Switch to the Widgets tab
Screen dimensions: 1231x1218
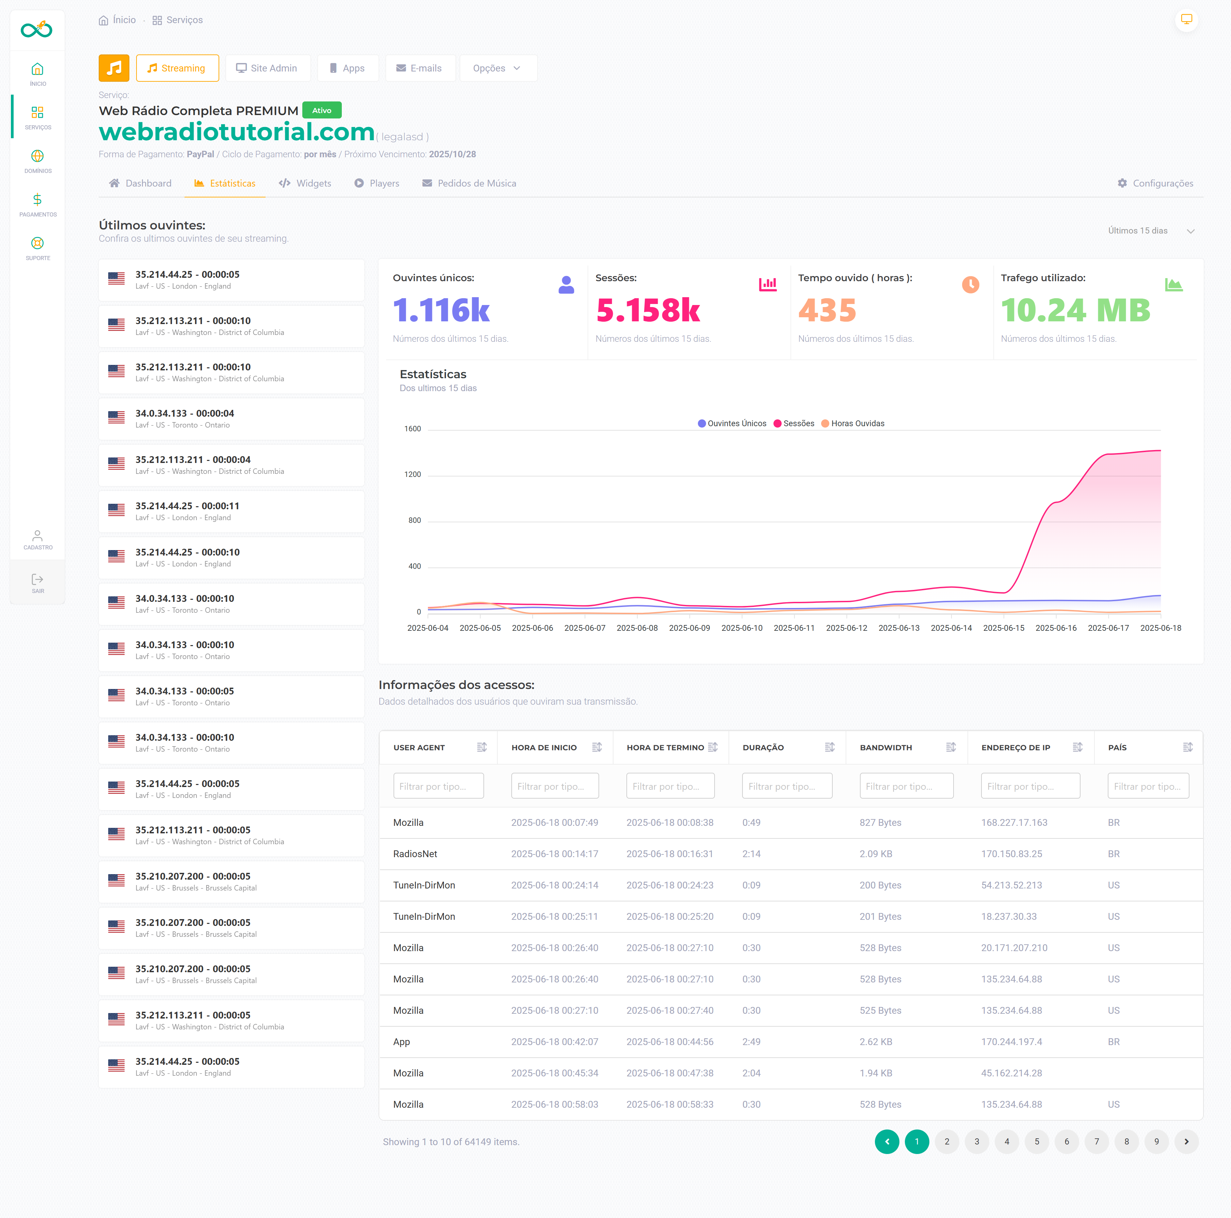pos(305,183)
